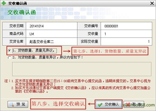
Task: Close the 交收确认函 dialog window
Action: click(152, 3)
